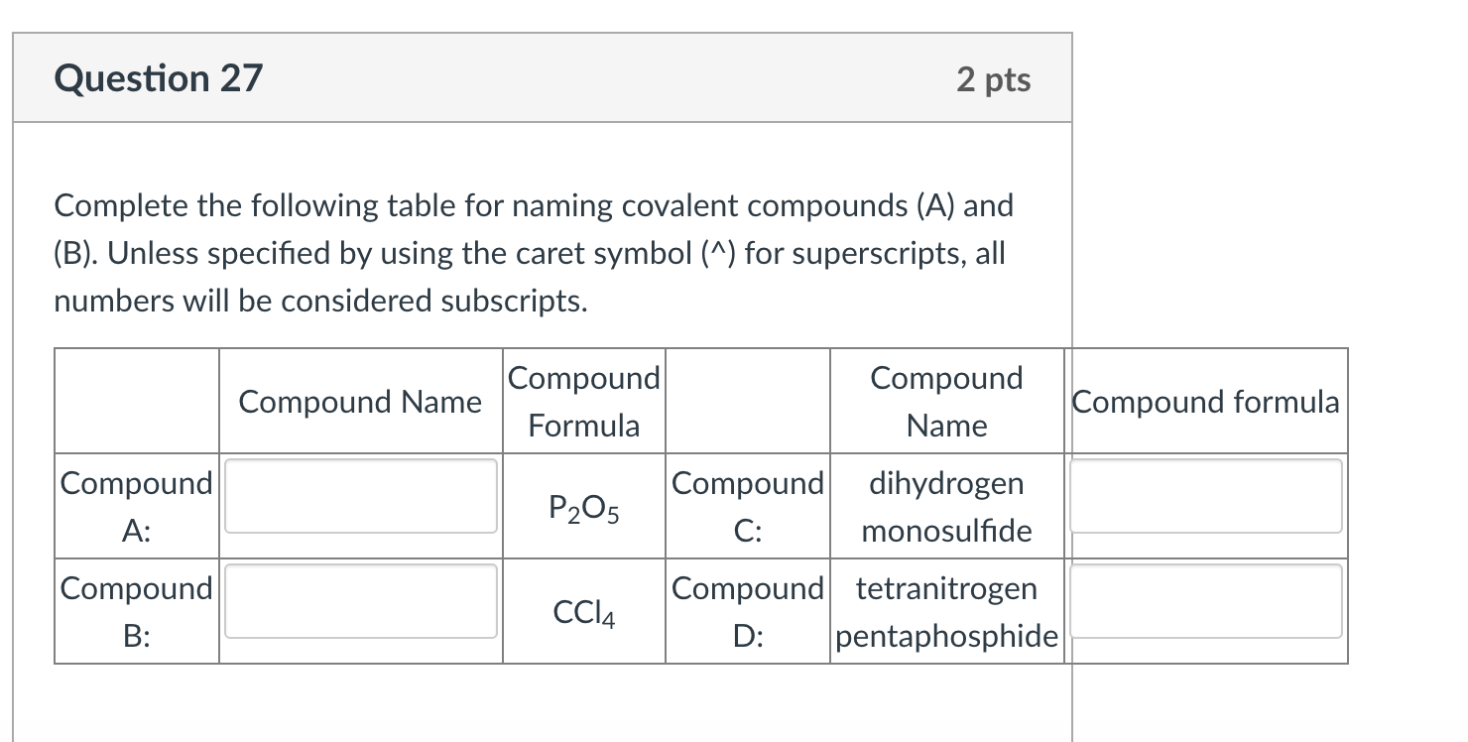Click the Compound C row label
This screenshot has width=1468, height=742.
coord(748,506)
